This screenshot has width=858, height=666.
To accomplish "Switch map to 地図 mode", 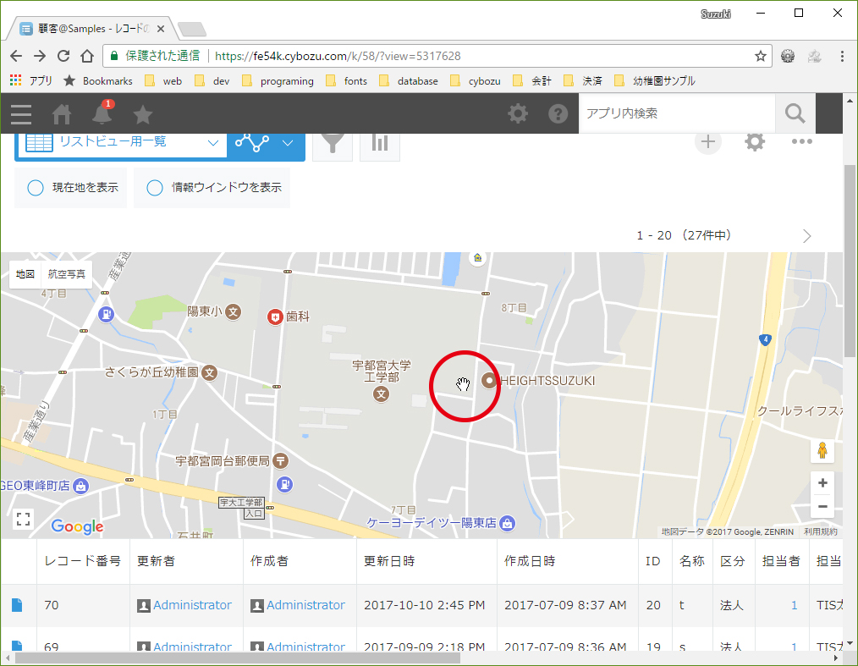I will (x=25, y=274).
